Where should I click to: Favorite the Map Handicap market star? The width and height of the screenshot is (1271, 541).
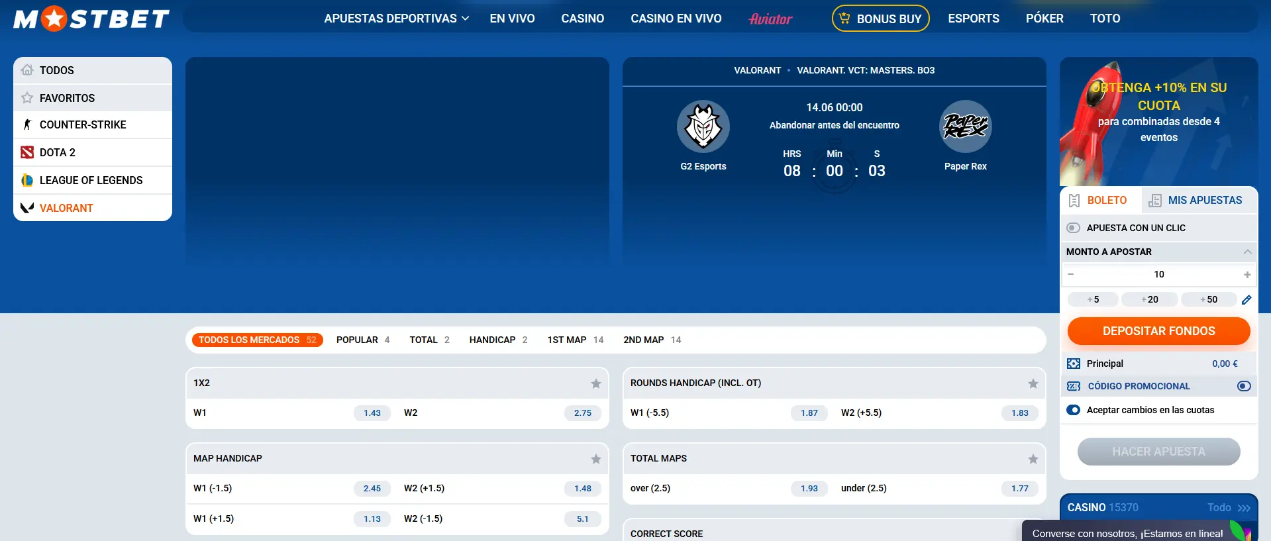(x=596, y=459)
